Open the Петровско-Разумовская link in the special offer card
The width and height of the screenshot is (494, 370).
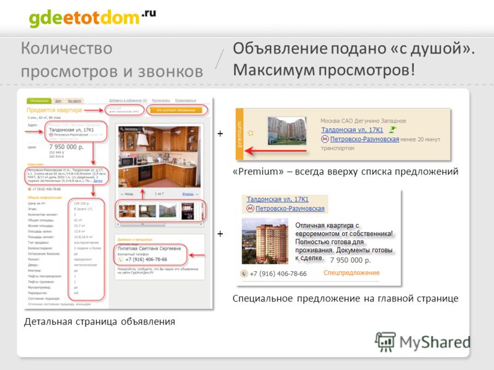tap(290, 208)
